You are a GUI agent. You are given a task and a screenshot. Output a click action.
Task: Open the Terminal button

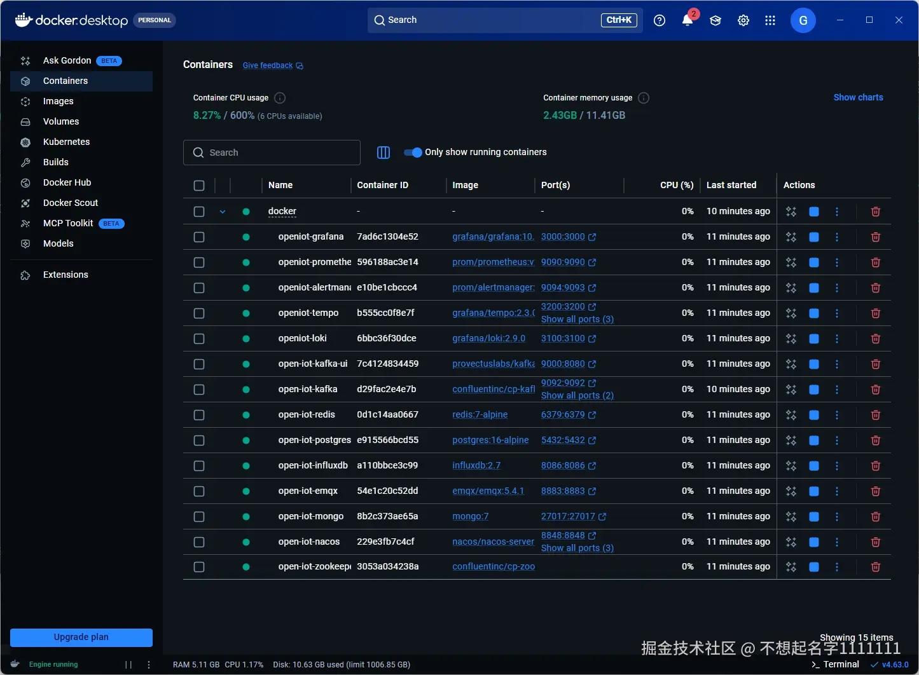pos(836,665)
